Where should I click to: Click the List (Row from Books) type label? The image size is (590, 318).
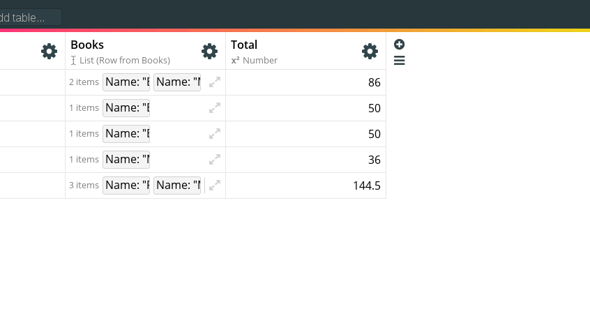[125, 60]
